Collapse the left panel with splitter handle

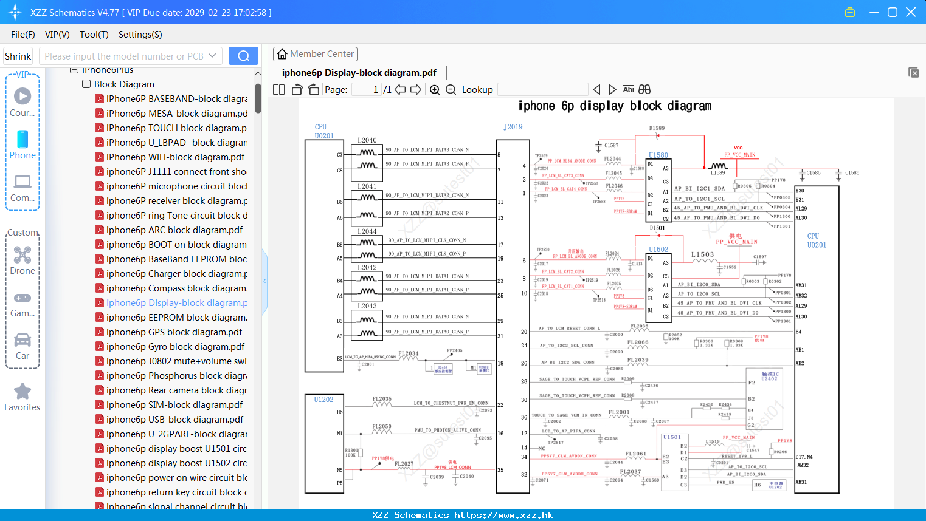(x=264, y=281)
